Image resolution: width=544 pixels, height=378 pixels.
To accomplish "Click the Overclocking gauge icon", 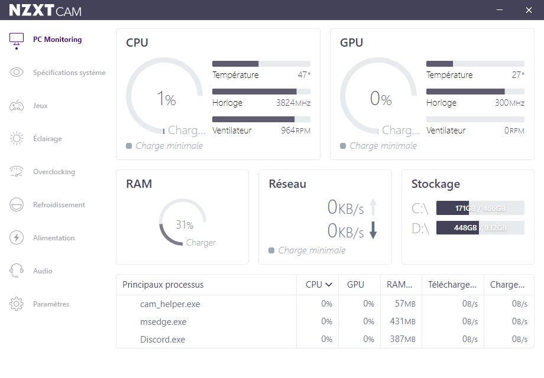I will tap(17, 172).
